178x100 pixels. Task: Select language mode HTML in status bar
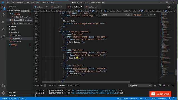click(x=154, y=99)
